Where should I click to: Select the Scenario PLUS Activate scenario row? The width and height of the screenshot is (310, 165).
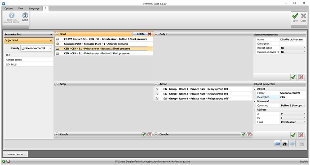[x=104, y=44]
